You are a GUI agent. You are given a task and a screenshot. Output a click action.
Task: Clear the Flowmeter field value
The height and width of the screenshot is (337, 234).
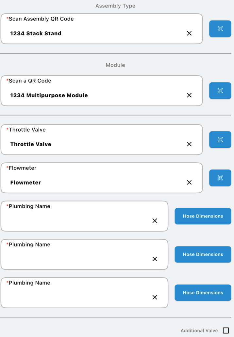(189, 183)
